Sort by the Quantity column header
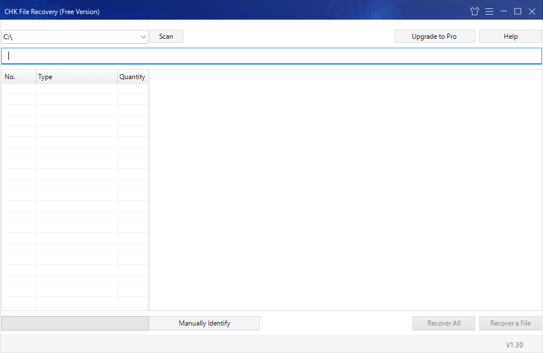Screen dimensions: 543x353 pos(132,77)
